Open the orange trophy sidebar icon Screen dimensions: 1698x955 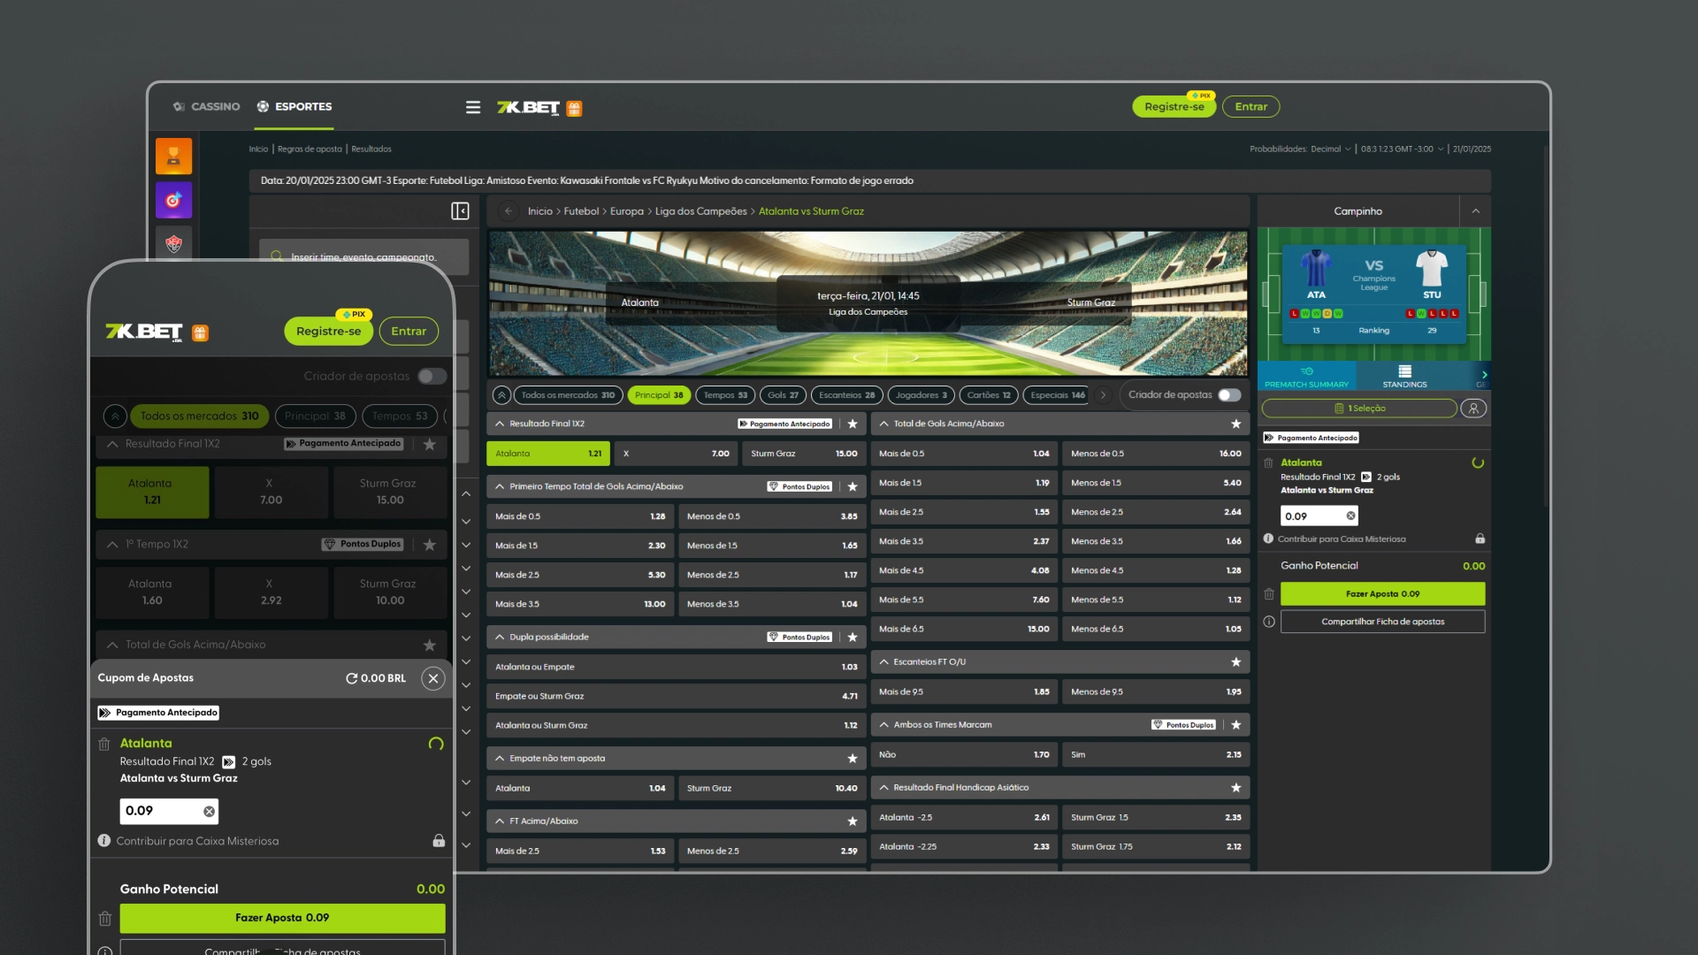point(173,157)
